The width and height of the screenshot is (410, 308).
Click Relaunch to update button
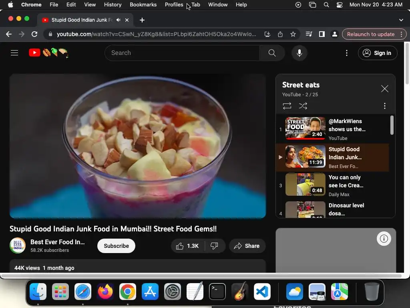coord(370,34)
